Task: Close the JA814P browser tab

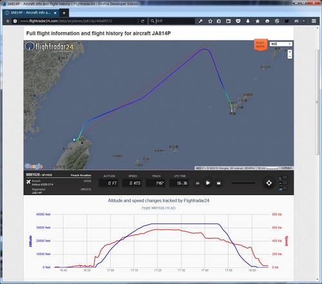Action: [55, 13]
